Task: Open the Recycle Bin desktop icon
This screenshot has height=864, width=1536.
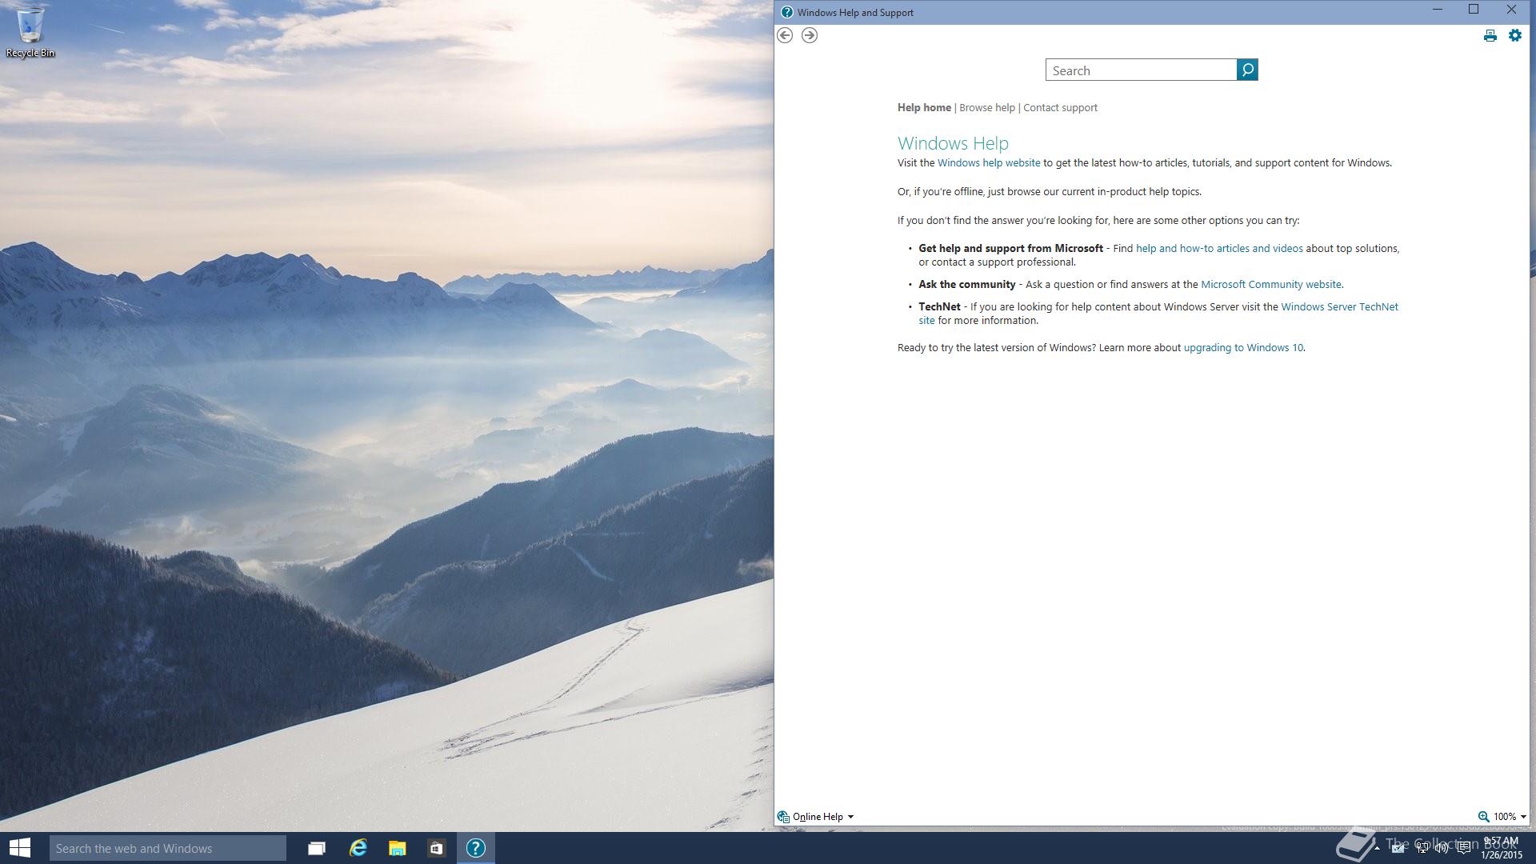Action: (30, 32)
